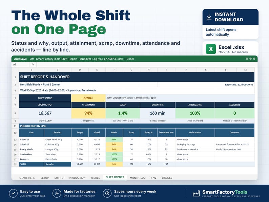The height and width of the screenshot is (202, 269).
Task: Click the Coleslaw 300g product cell
Action: click(58, 144)
